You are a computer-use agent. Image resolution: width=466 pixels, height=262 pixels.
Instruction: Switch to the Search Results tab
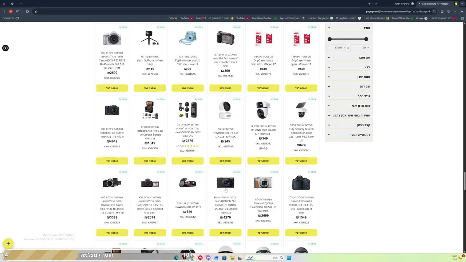click(x=437, y=4)
